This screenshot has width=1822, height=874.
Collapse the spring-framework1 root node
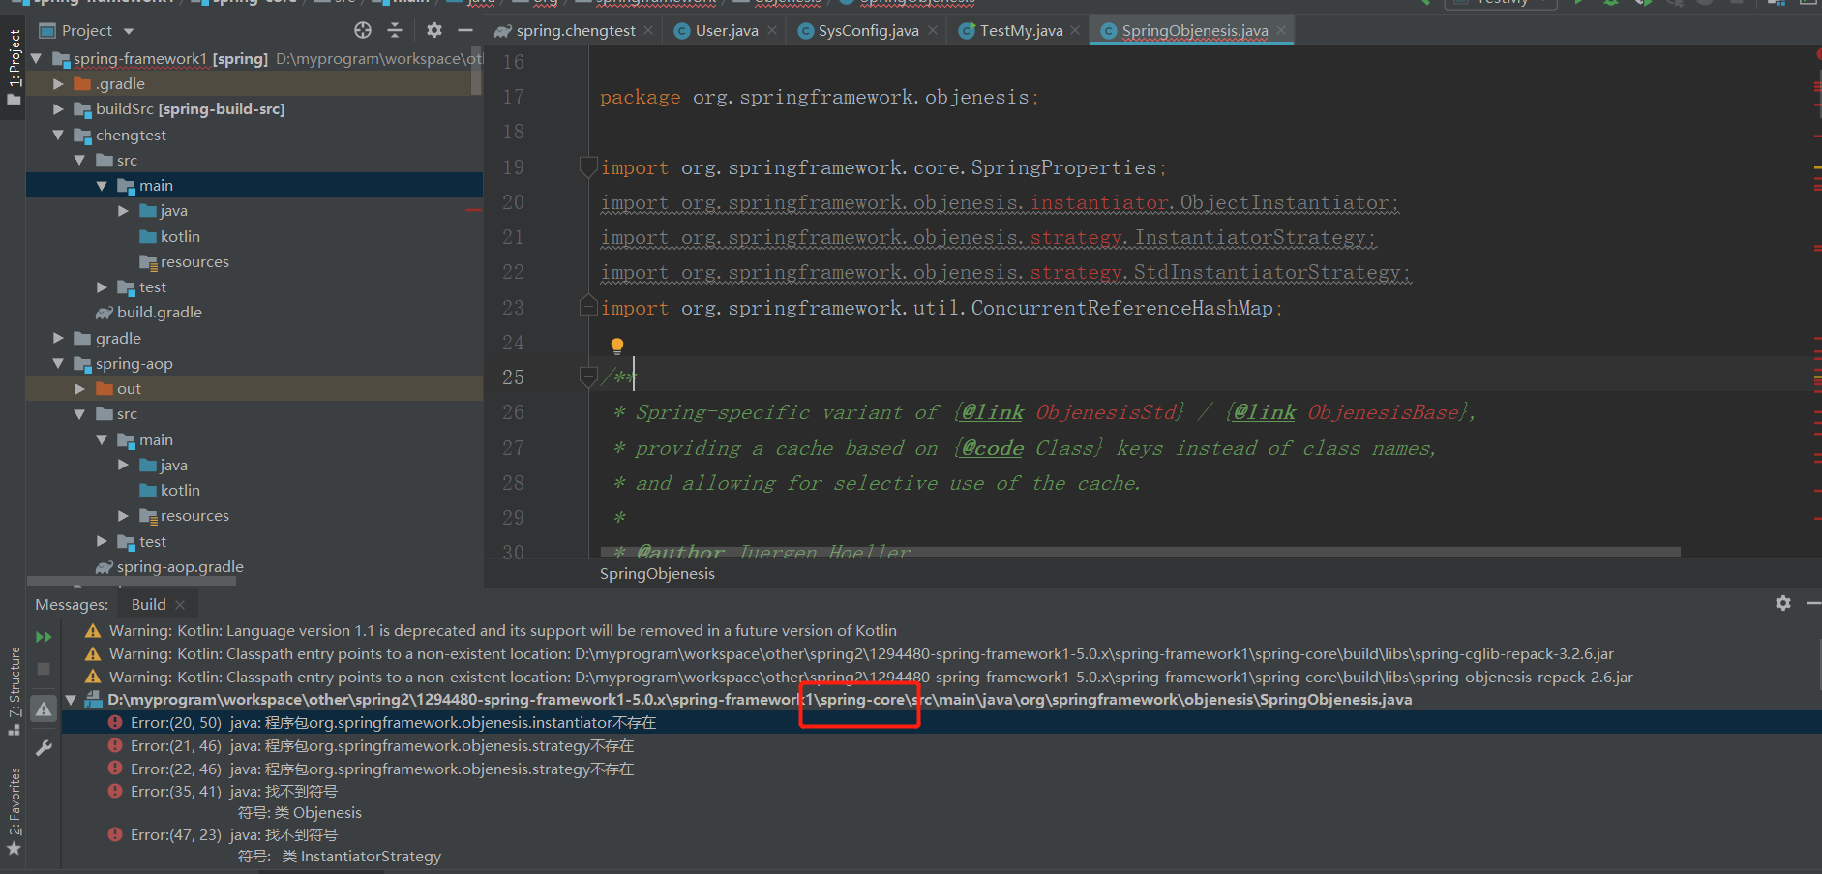(37, 58)
